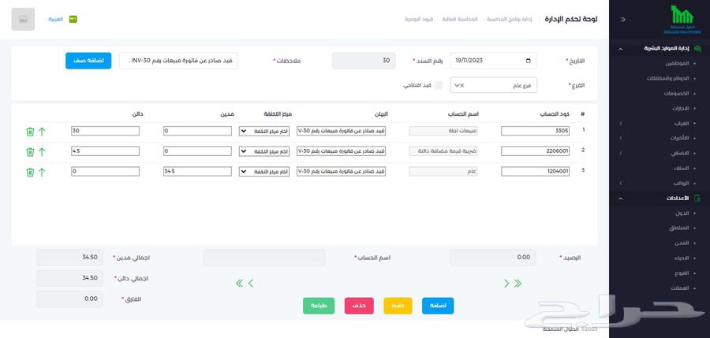Open السلف in the sidebar
The width and height of the screenshot is (710, 338).
(682, 168)
